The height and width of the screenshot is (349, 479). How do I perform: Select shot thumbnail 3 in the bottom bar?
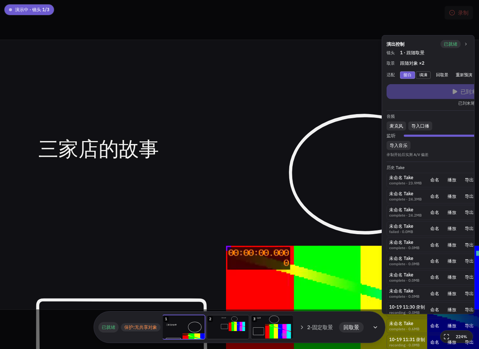coord(272,327)
